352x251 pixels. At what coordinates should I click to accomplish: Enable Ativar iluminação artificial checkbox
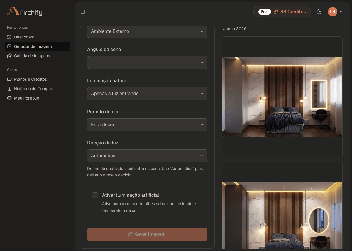click(x=95, y=195)
